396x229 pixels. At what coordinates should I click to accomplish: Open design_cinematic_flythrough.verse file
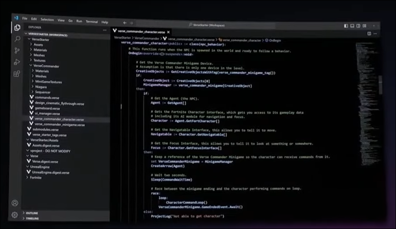tap(60, 103)
